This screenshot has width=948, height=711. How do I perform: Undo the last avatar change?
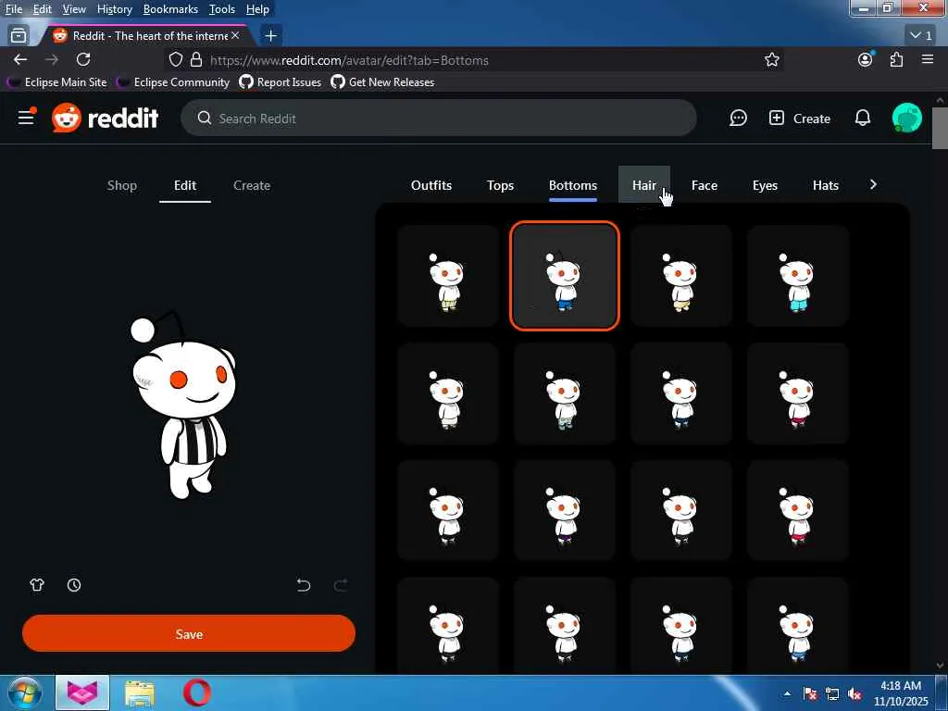(x=304, y=585)
